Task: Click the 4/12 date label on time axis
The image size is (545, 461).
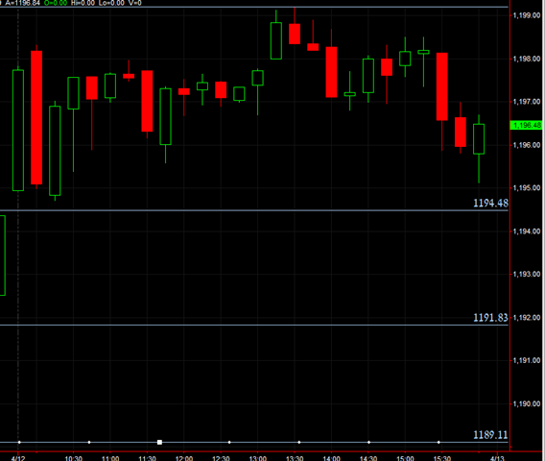Action: click(x=18, y=458)
